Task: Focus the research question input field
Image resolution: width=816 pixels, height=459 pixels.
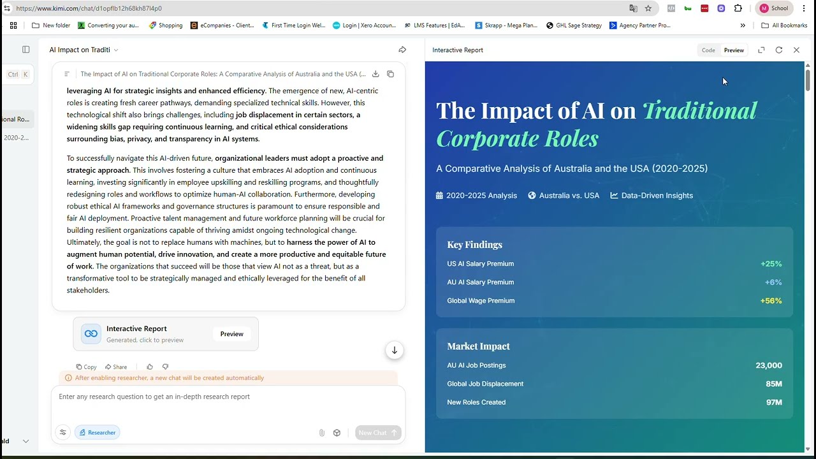Action: [228, 397]
